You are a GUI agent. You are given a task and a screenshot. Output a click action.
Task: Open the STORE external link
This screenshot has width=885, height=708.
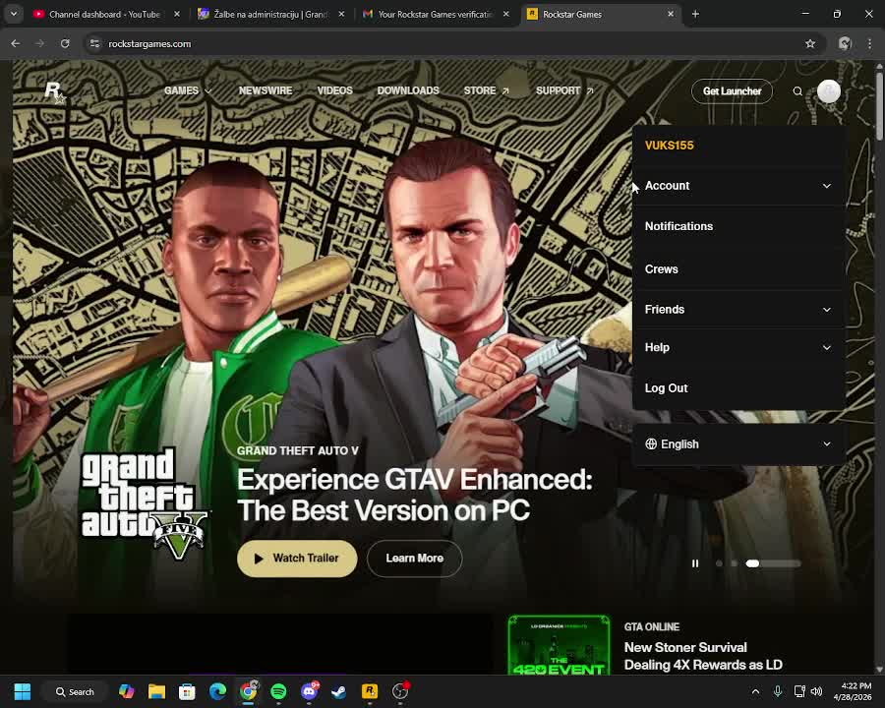[x=486, y=90]
